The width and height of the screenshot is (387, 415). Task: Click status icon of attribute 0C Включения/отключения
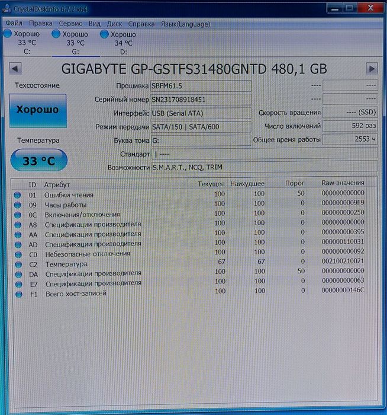pos(18,215)
